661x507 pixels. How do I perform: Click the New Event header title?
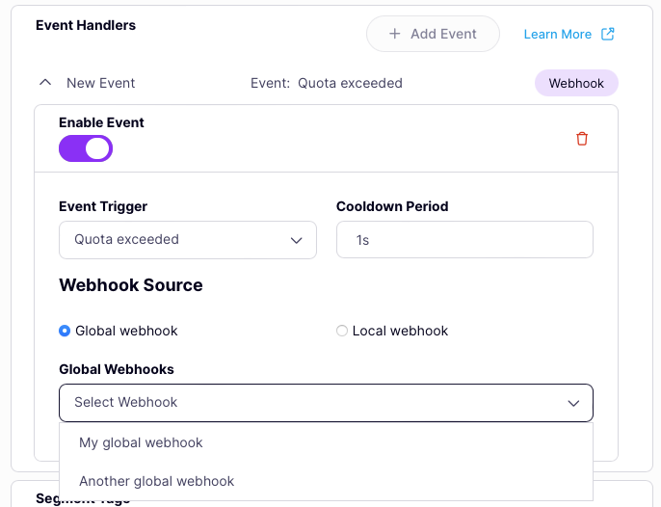click(101, 83)
